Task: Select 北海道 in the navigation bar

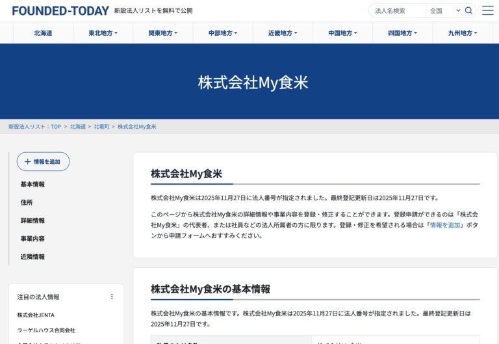Action: (x=43, y=33)
